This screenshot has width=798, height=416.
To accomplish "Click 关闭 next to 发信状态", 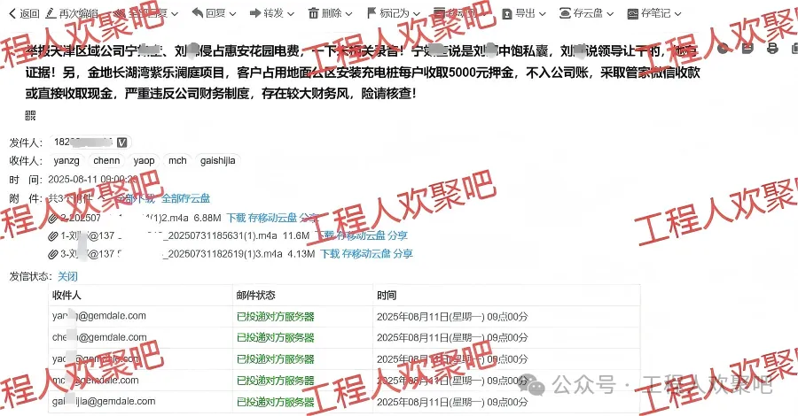I will pos(67,276).
